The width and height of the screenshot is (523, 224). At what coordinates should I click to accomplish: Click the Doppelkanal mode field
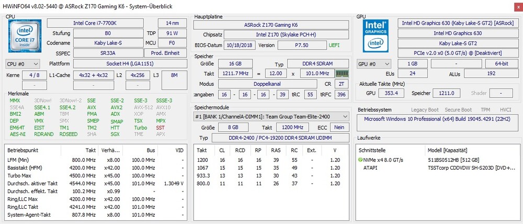tap(267, 84)
